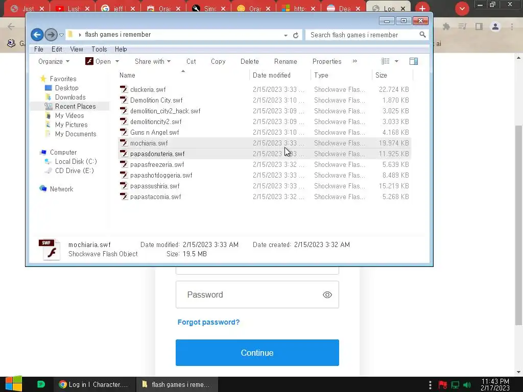Click the Password input field
The width and height of the screenshot is (523, 392).
(257, 295)
